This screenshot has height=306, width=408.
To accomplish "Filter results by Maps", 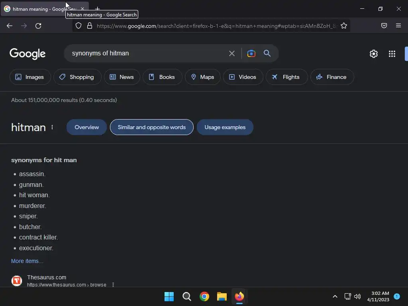I will point(203,77).
